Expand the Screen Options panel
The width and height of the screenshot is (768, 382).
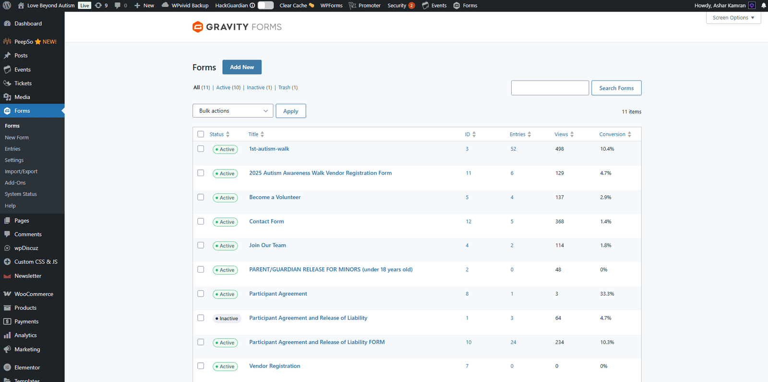pyautogui.click(x=733, y=18)
